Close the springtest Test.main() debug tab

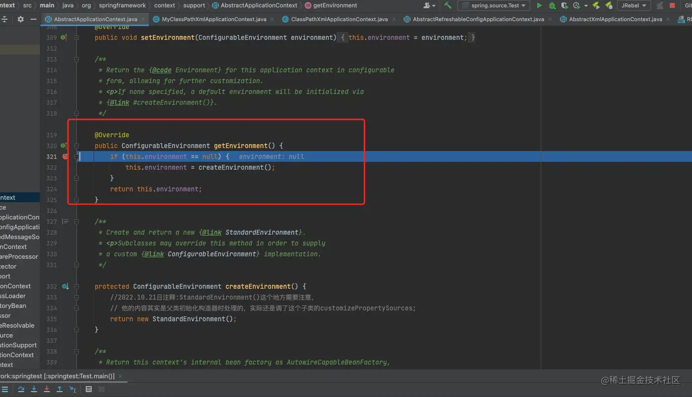(x=120, y=376)
